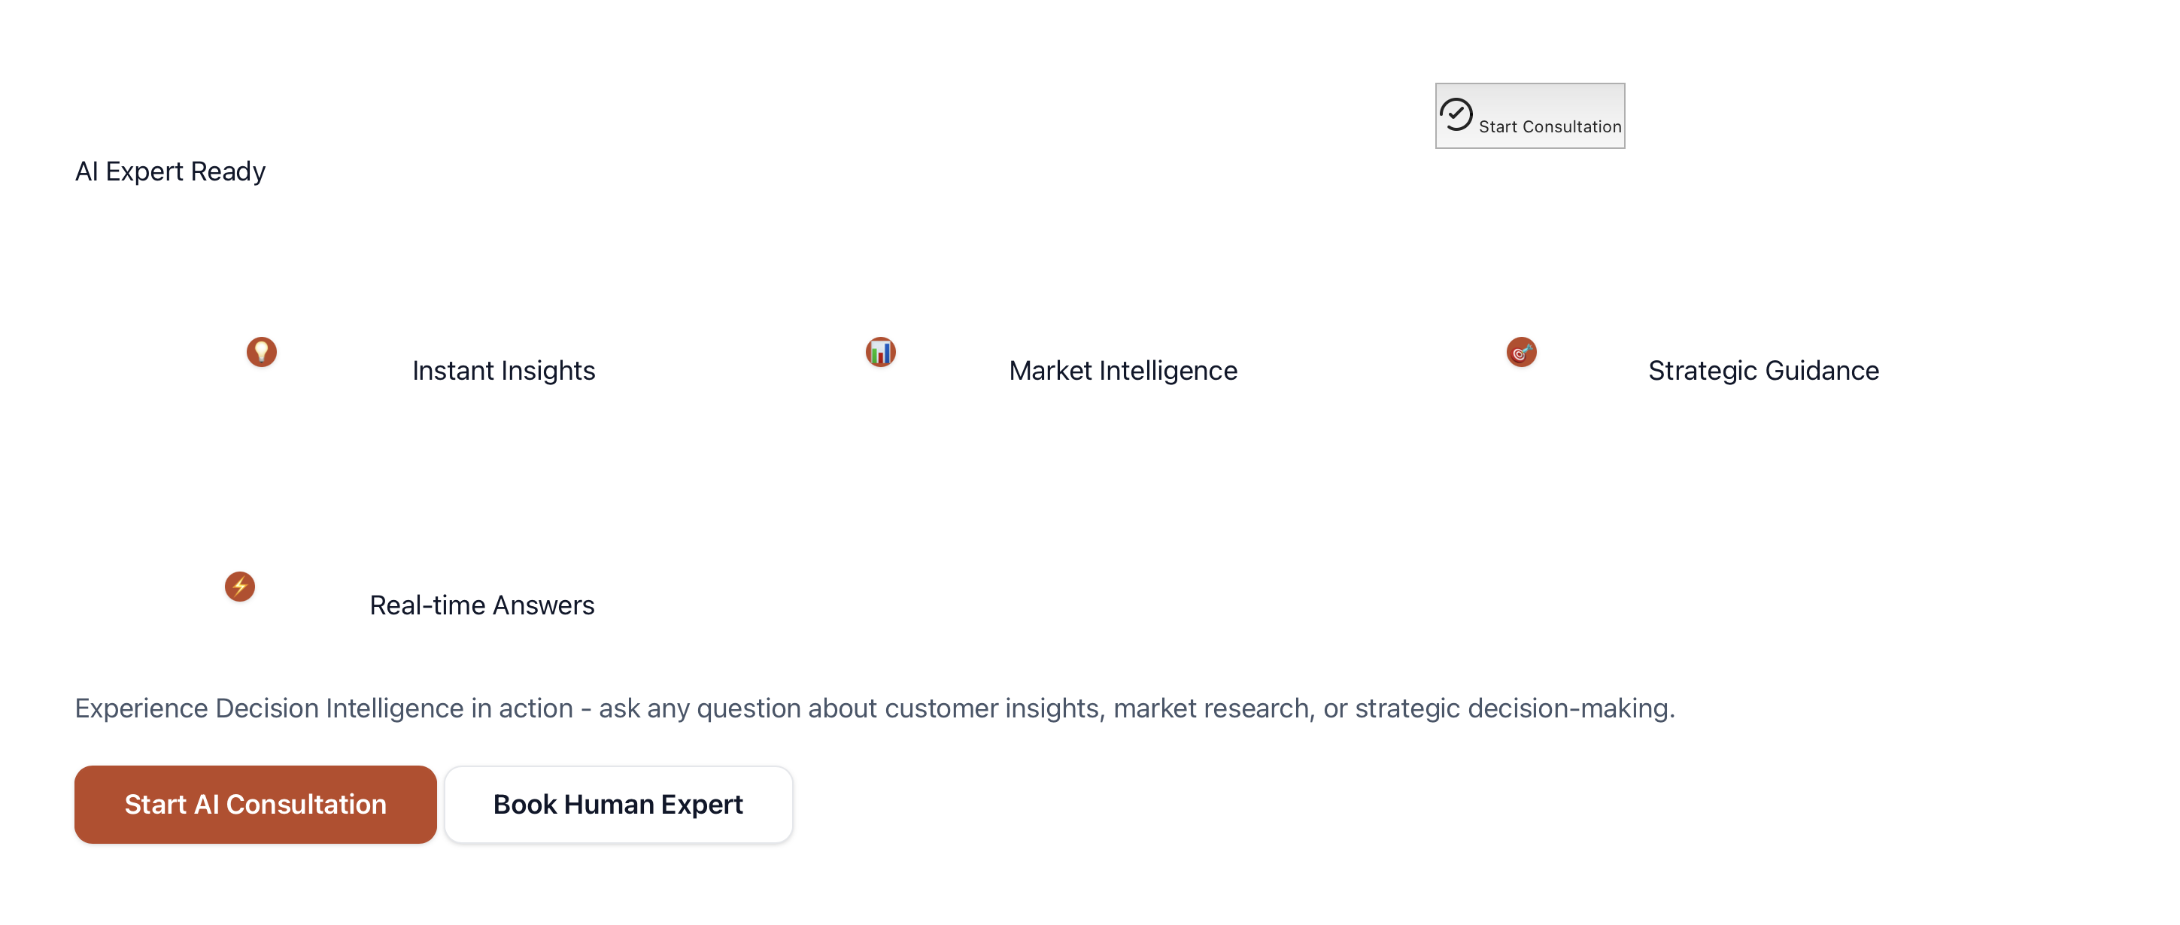The width and height of the screenshot is (2180, 925).
Task: Click the word 'Ready' in the heading
Action: tap(228, 171)
